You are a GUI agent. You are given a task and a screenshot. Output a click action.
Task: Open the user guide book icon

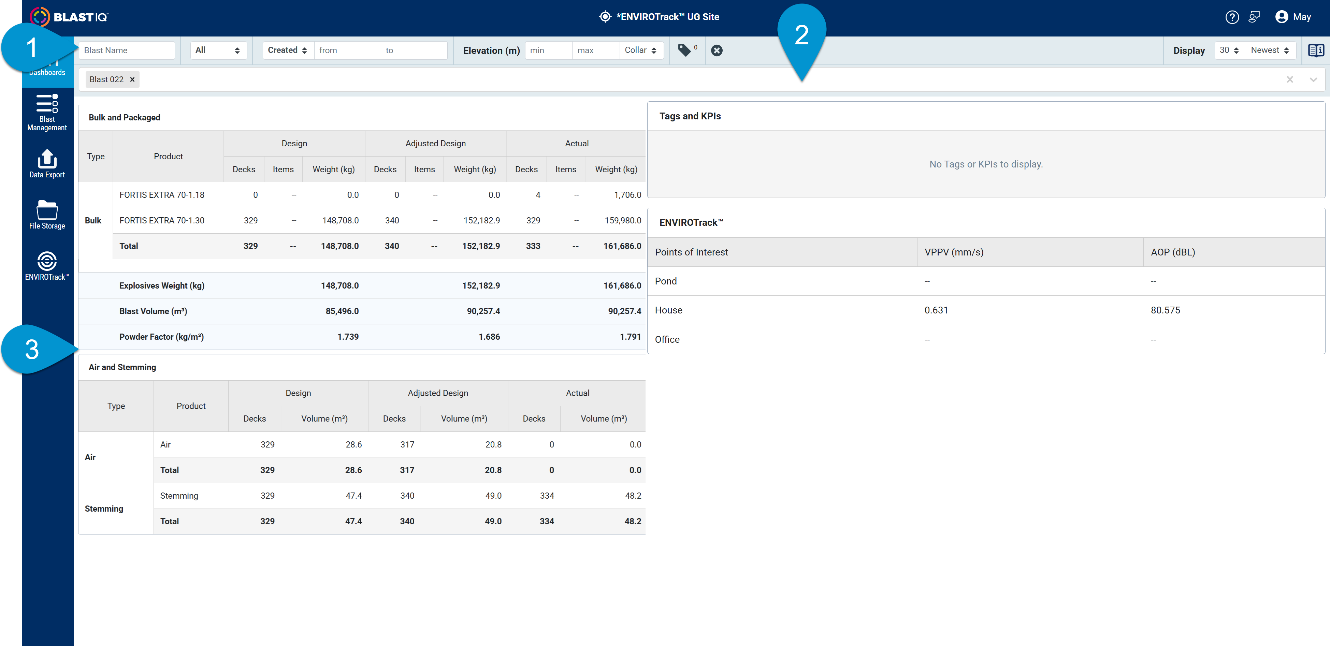(1316, 50)
